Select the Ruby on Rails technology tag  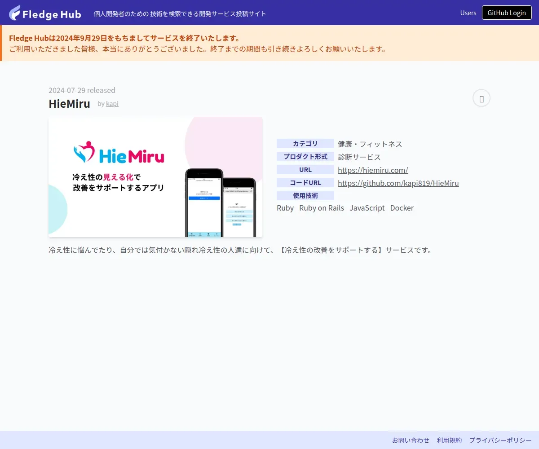tap(322, 208)
